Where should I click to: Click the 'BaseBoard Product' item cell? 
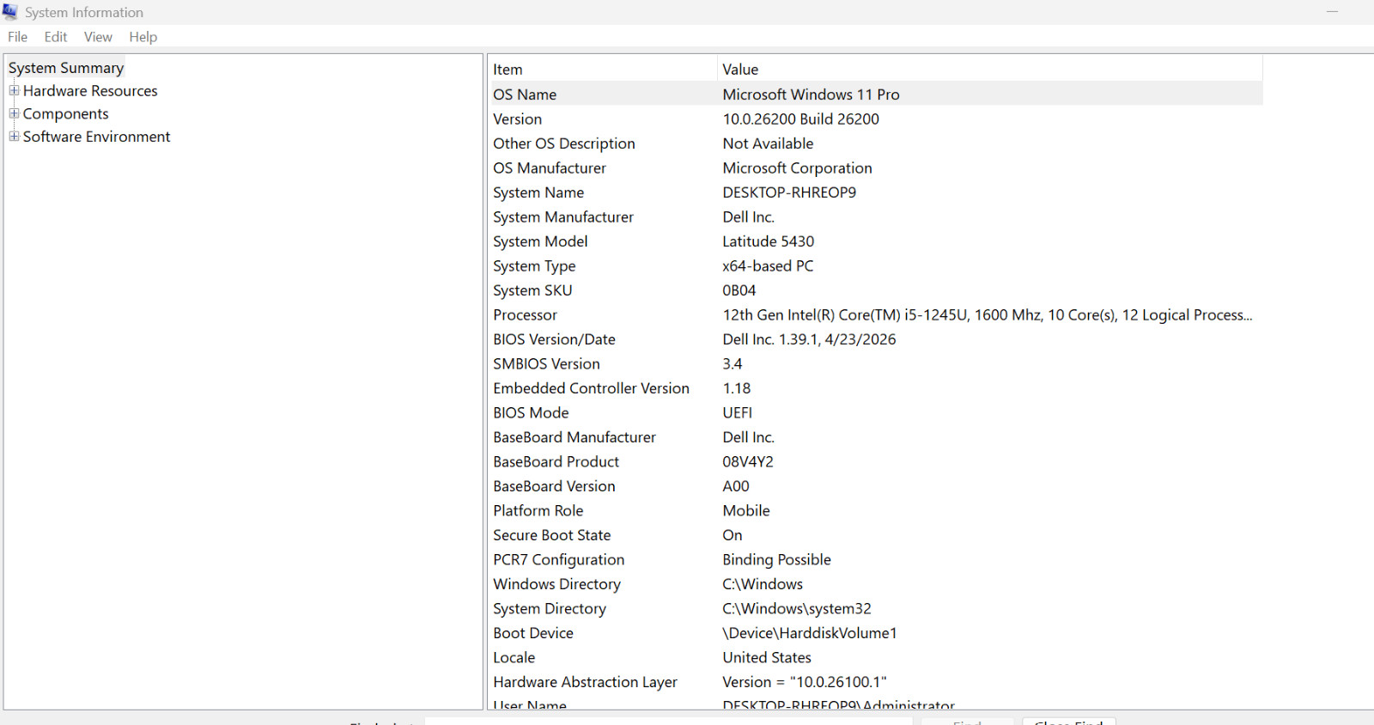[x=556, y=462]
